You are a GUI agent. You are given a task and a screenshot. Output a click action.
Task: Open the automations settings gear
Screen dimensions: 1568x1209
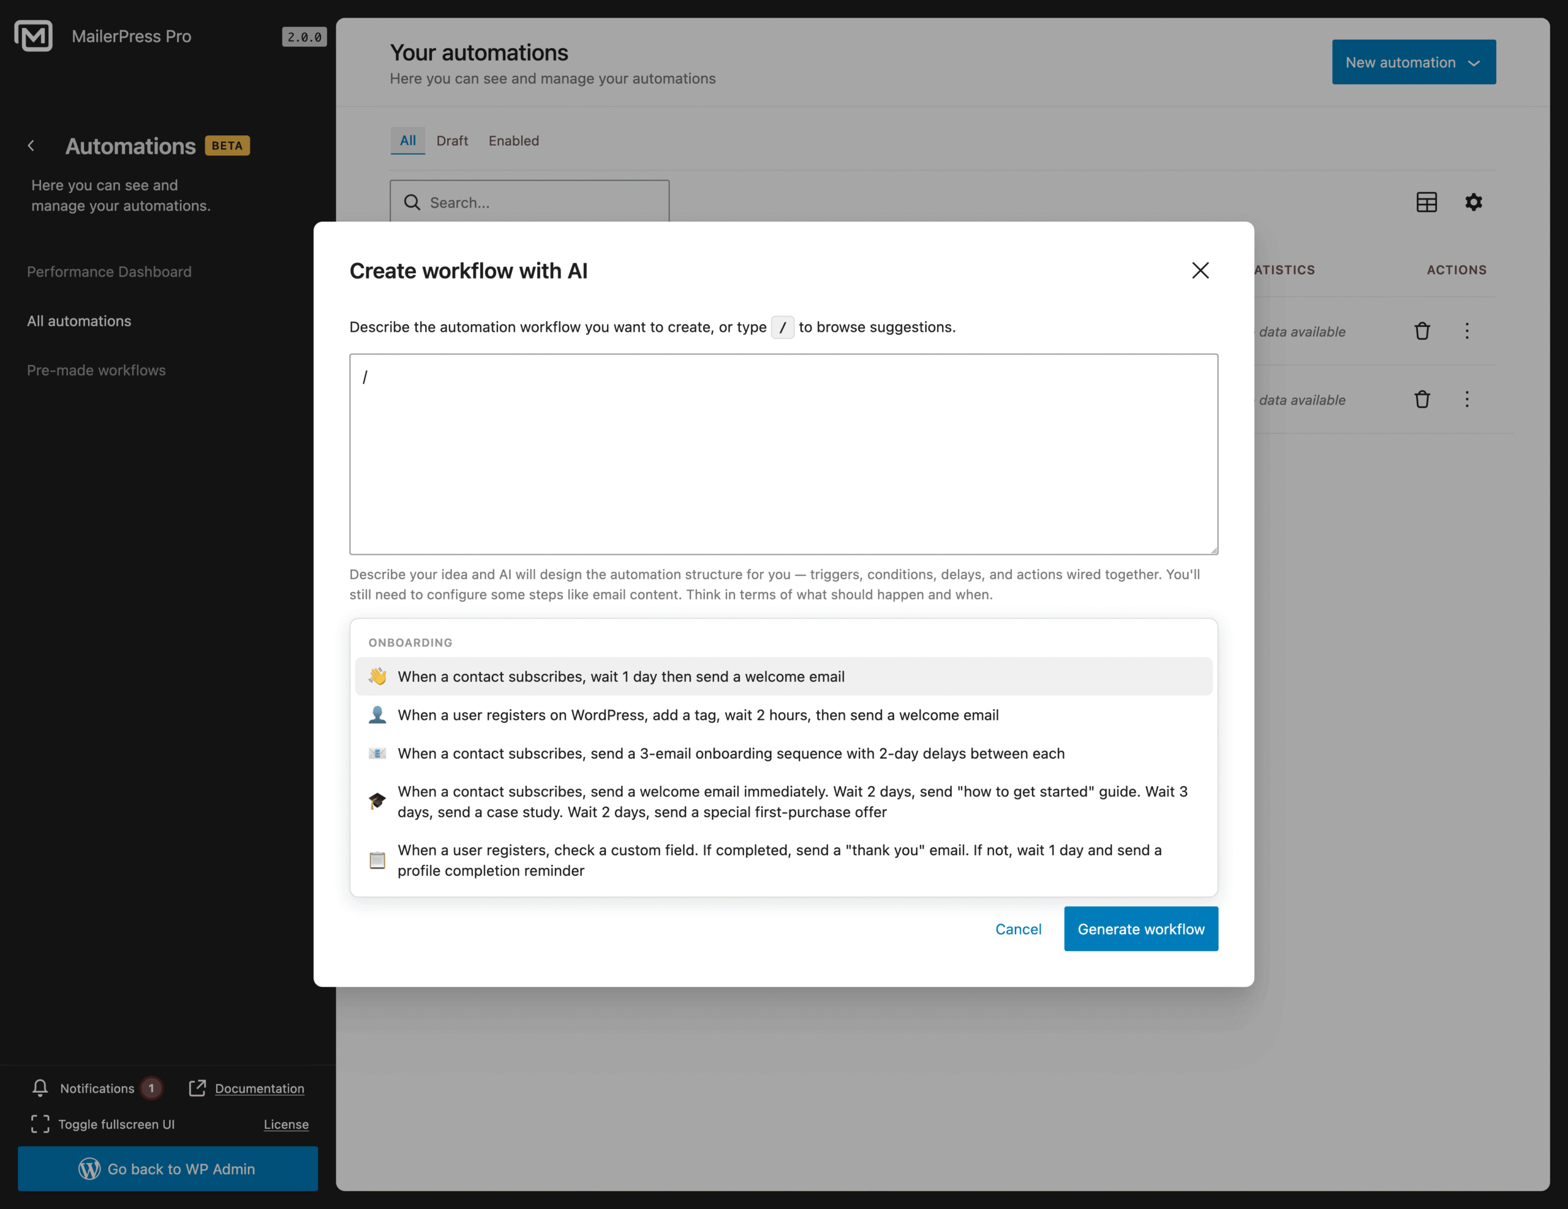pyautogui.click(x=1474, y=203)
